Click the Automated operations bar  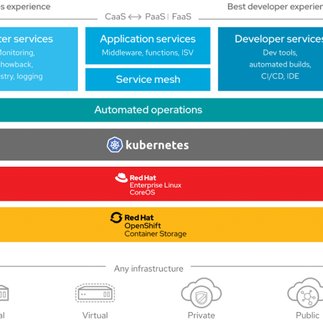point(161,110)
